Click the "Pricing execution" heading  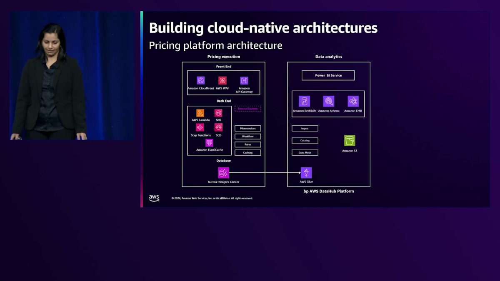[x=224, y=57]
